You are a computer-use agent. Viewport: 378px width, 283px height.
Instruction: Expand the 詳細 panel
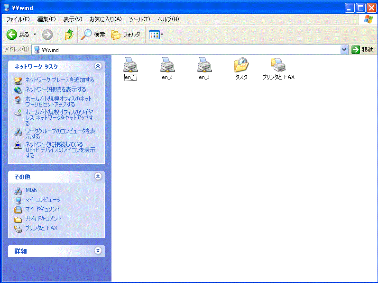(x=98, y=251)
